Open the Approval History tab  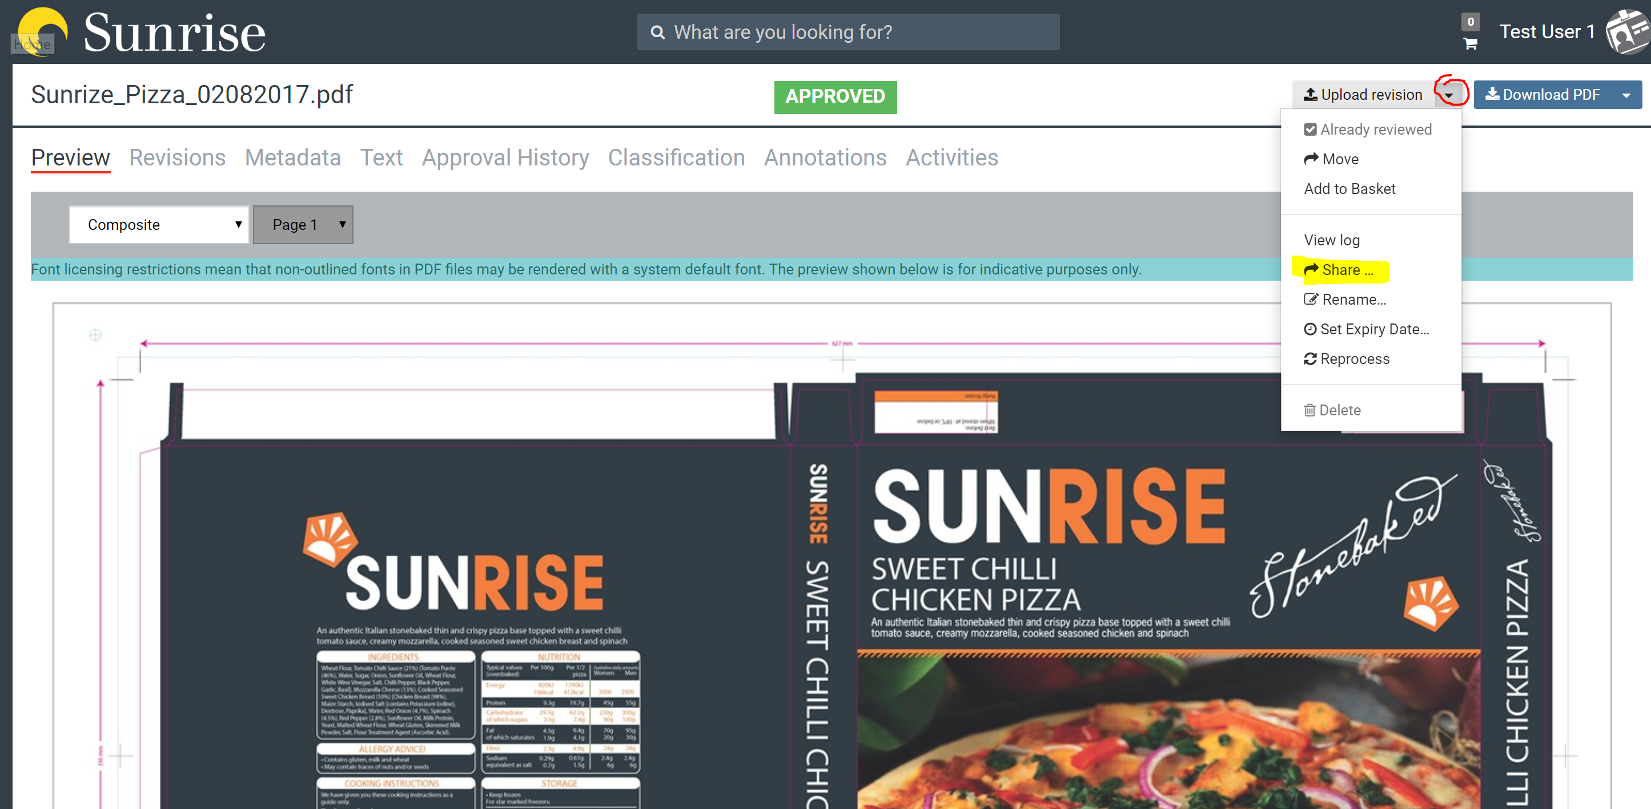tap(504, 157)
